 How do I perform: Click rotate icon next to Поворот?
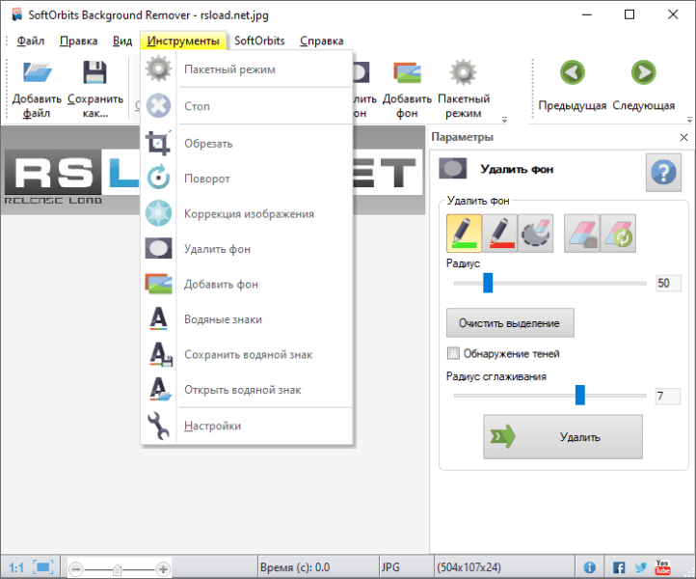[x=158, y=177]
